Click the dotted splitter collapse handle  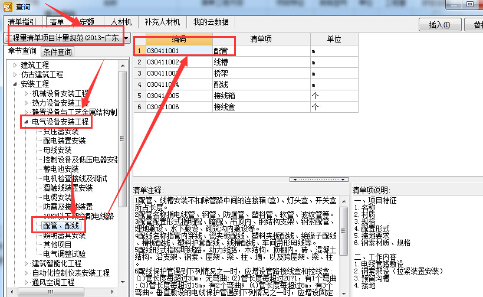319,179
